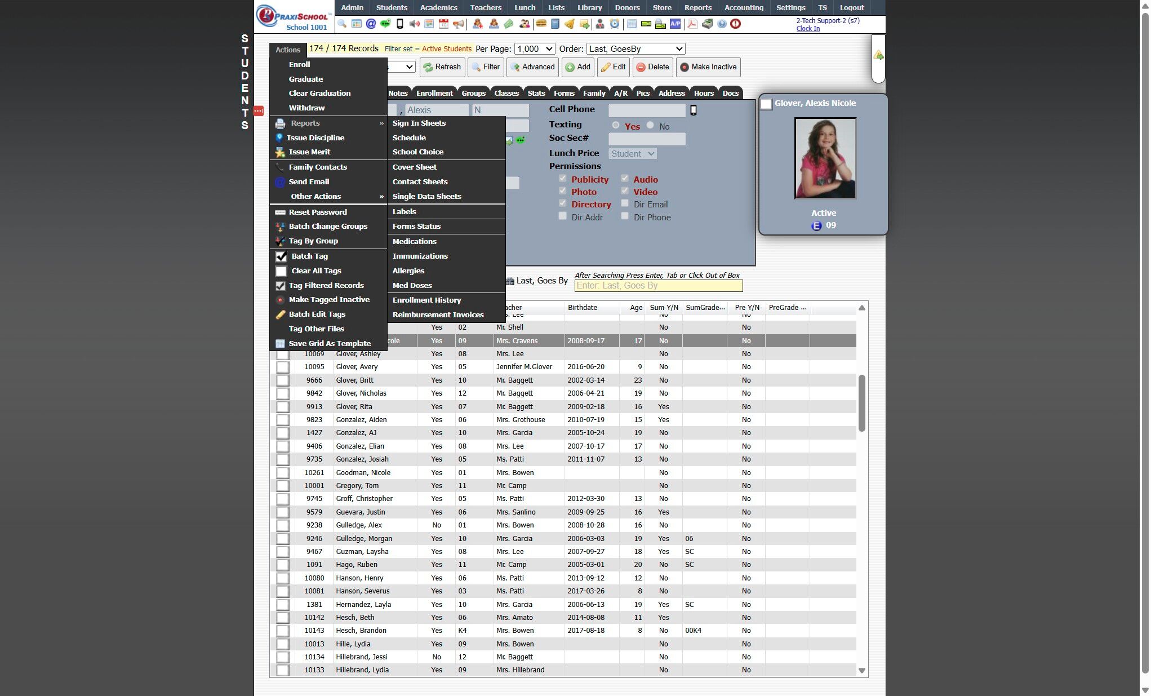
Task: Click the Last, Goes By search field
Action: pyautogui.click(x=658, y=286)
